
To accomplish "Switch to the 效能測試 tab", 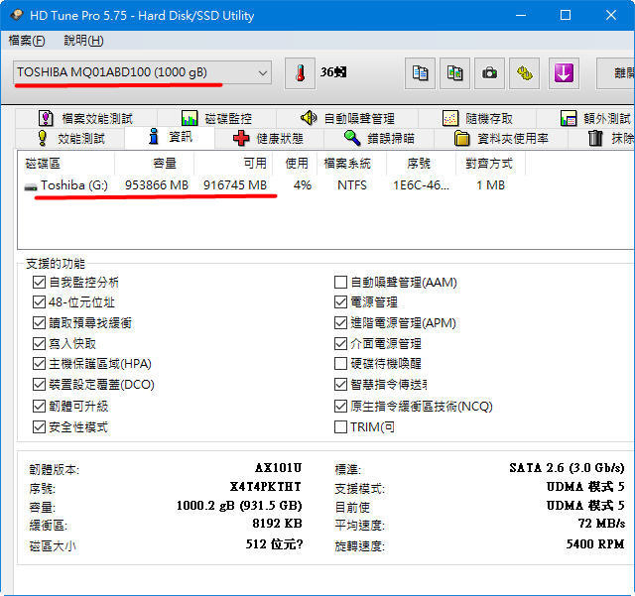I will [70, 139].
